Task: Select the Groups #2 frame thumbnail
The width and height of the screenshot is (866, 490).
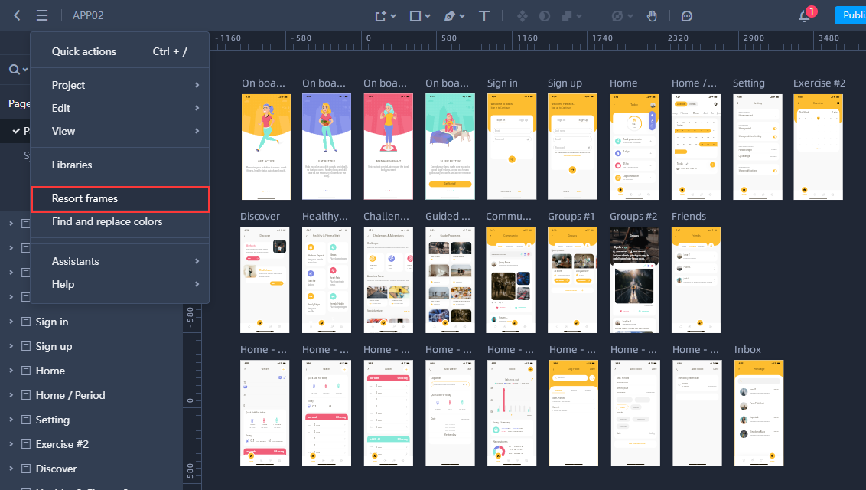Action: 634,279
